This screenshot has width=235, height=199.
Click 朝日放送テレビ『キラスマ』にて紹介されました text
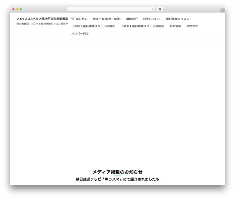(x=117, y=179)
